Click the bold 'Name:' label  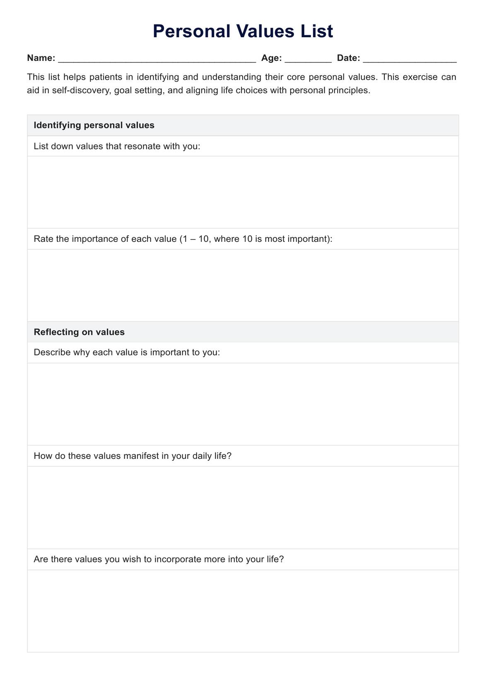[41, 58]
